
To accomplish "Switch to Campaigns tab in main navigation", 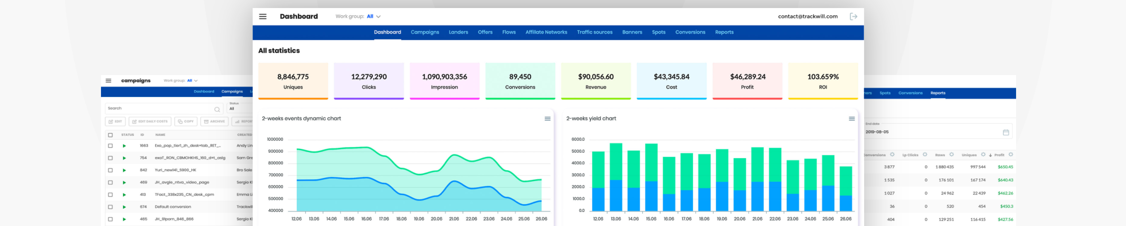I will coord(425,32).
